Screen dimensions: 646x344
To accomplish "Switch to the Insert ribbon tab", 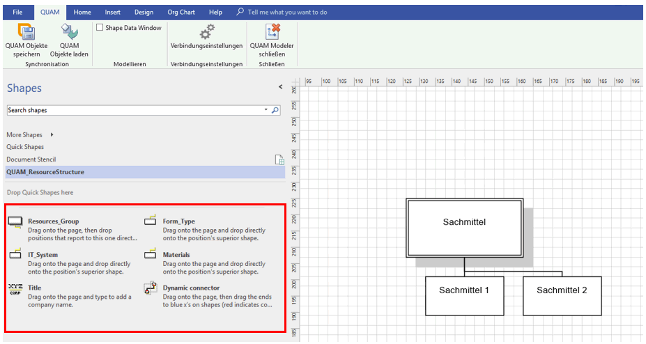I will (112, 12).
